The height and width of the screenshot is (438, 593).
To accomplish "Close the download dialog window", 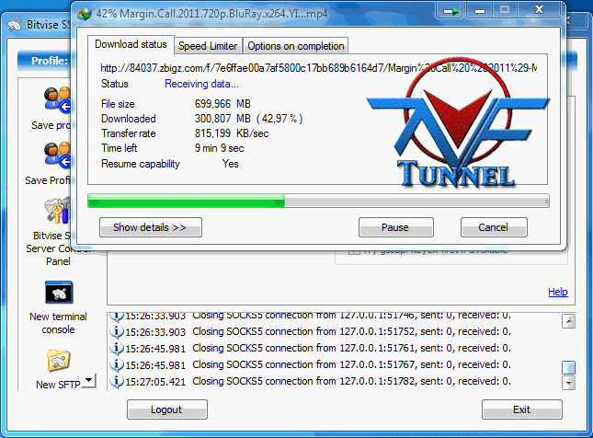I will [x=539, y=10].
